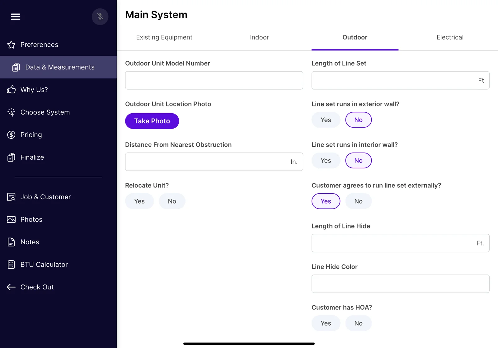Click the Pricing dollar icon
Image resolution: width=498 pixels, height=348 pixels.
coord(11,135)
